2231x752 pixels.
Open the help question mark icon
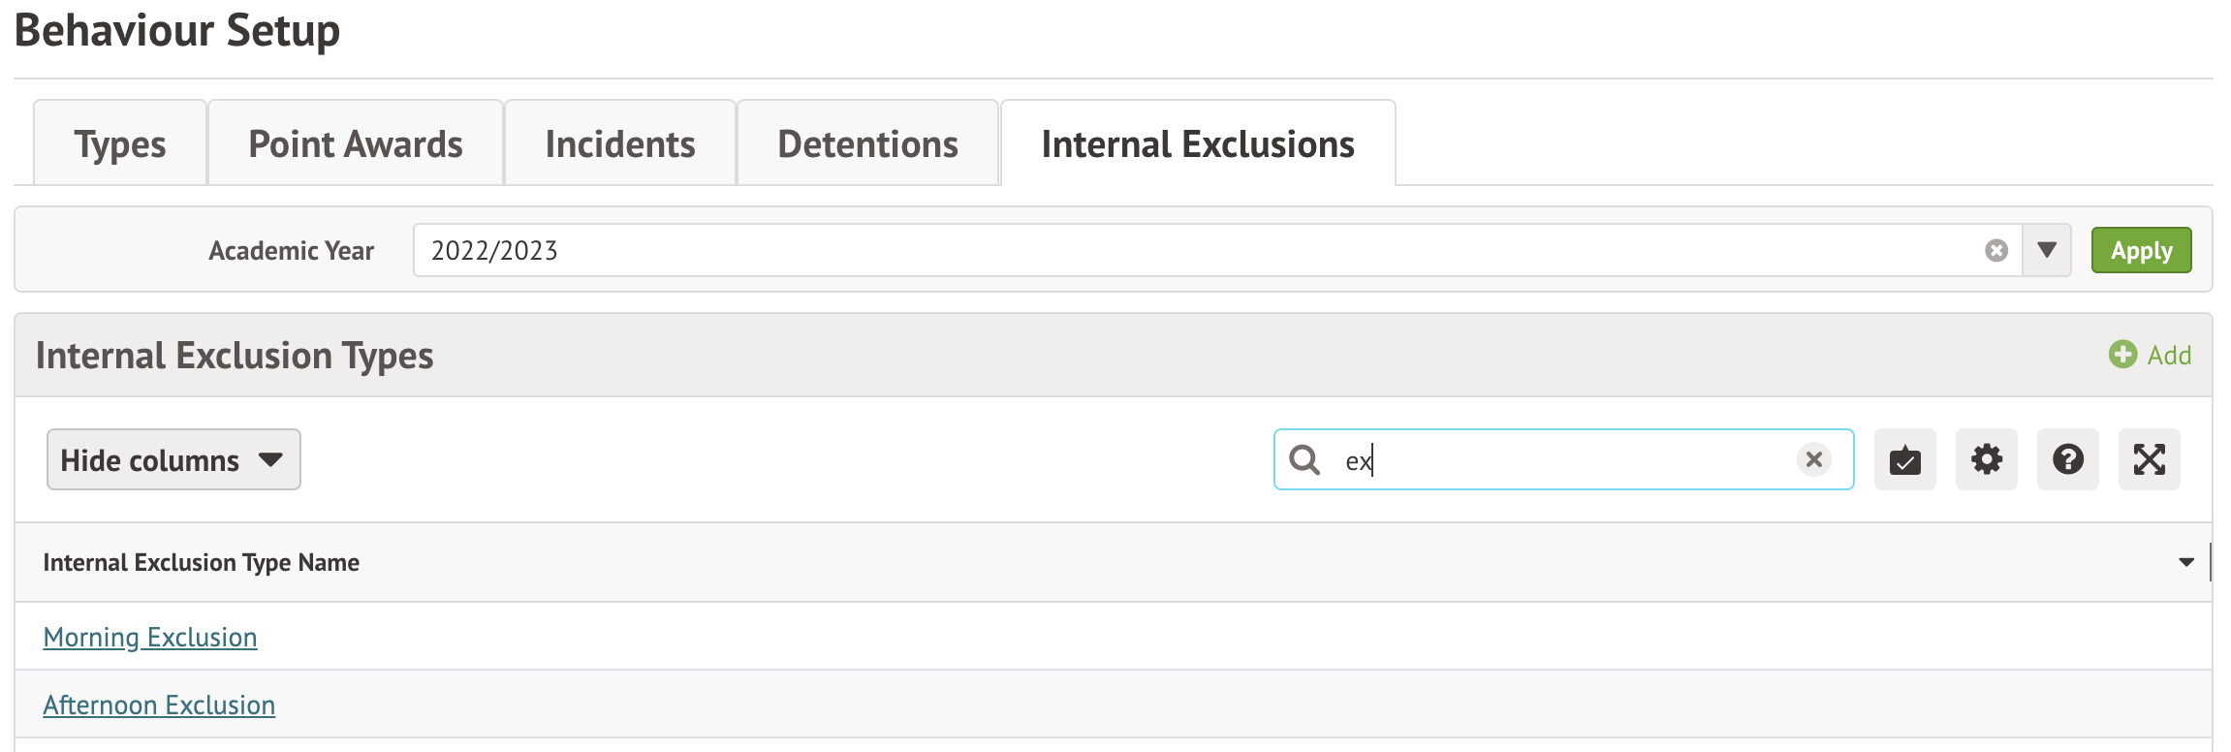[x=2067, y=459]
